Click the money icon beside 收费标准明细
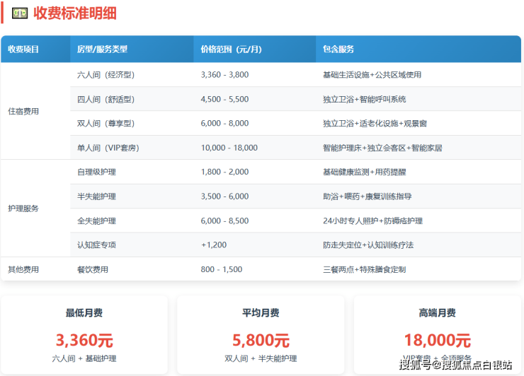The image size is (524, 376). click(21, 13)
